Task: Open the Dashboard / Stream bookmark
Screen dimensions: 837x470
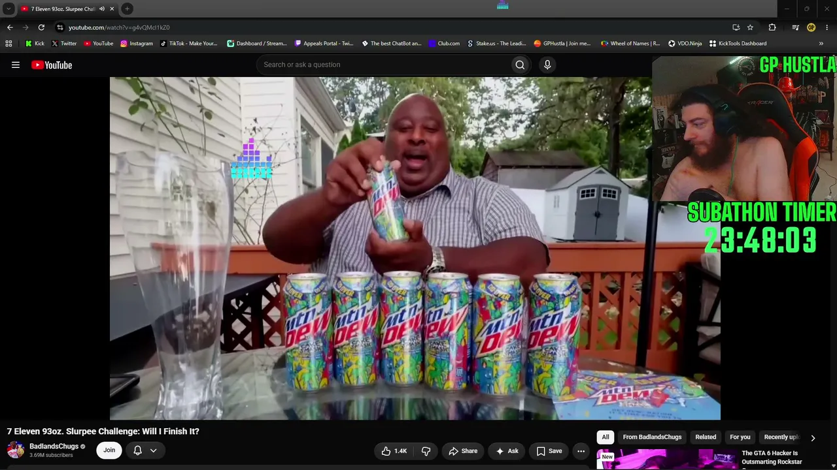Action: click(x=257, y=44)
